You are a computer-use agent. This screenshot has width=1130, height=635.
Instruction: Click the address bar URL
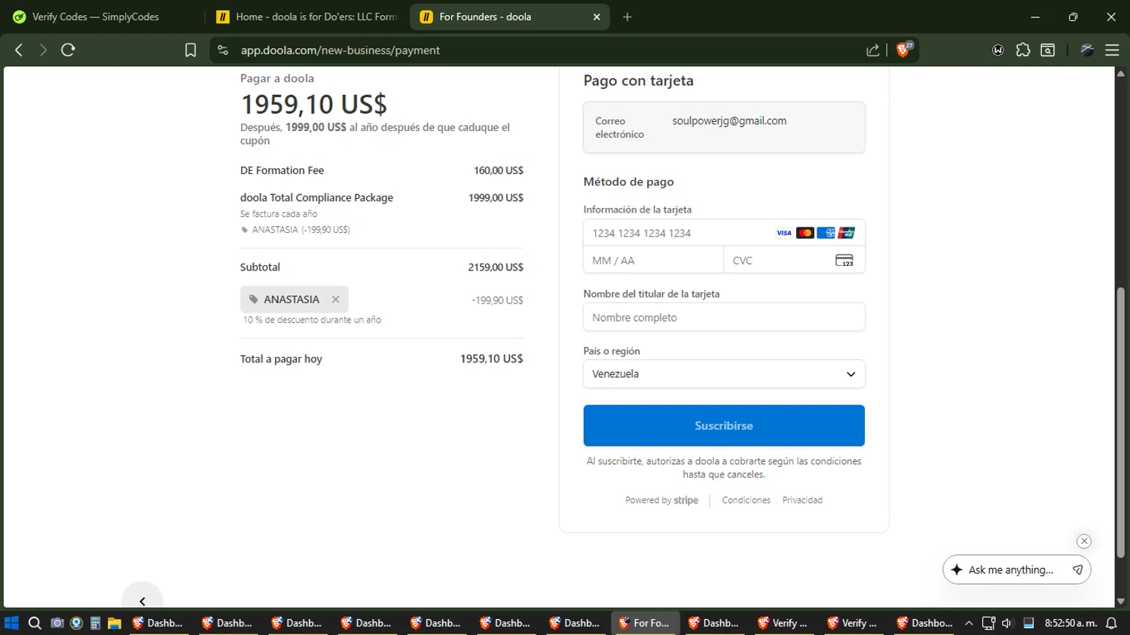341,50
